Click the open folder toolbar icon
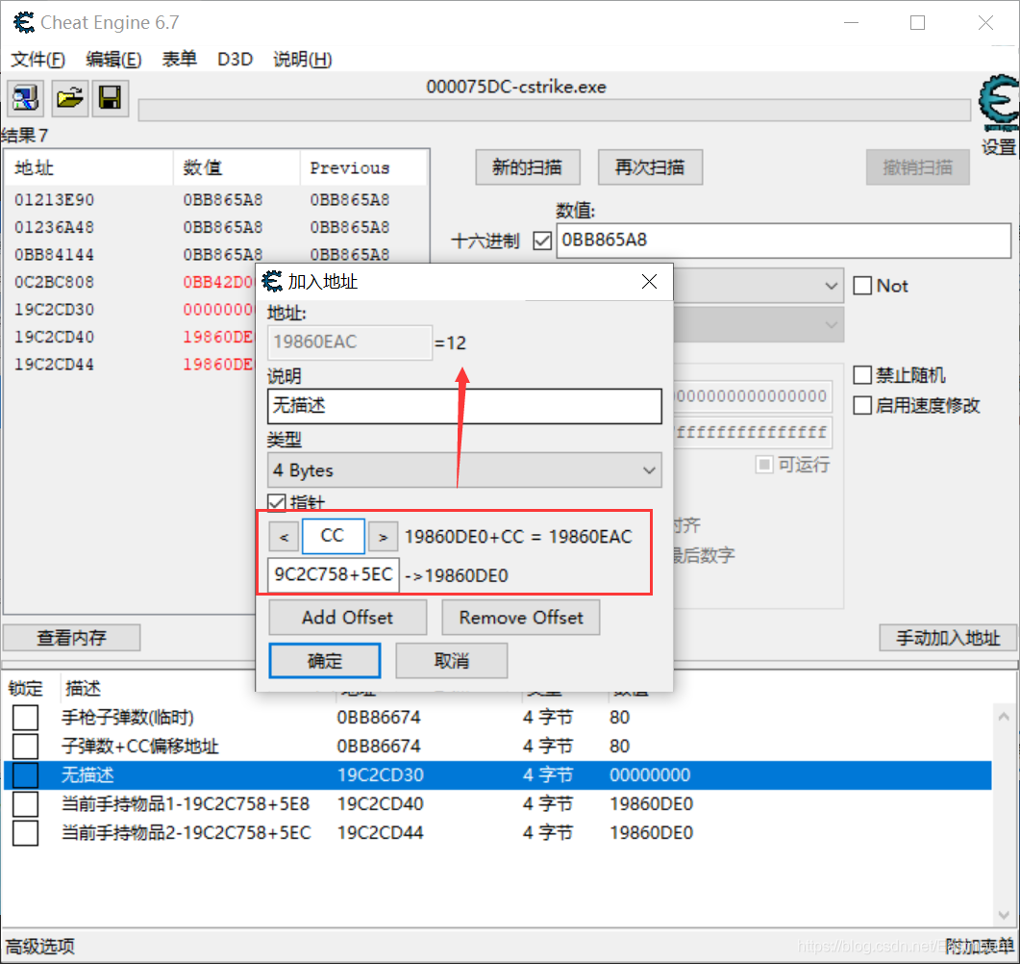This screenshot has width=1020, height=964. pos(69,99)
